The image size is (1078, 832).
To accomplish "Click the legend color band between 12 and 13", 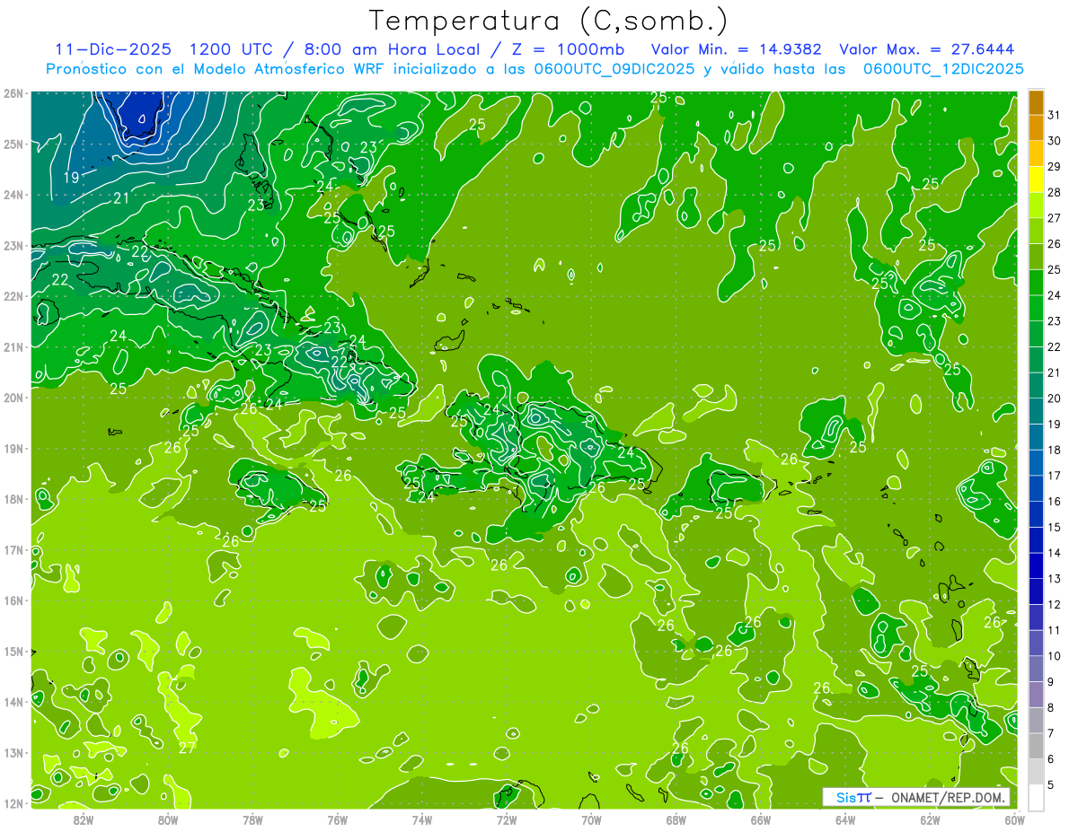I will [1036, 591].
